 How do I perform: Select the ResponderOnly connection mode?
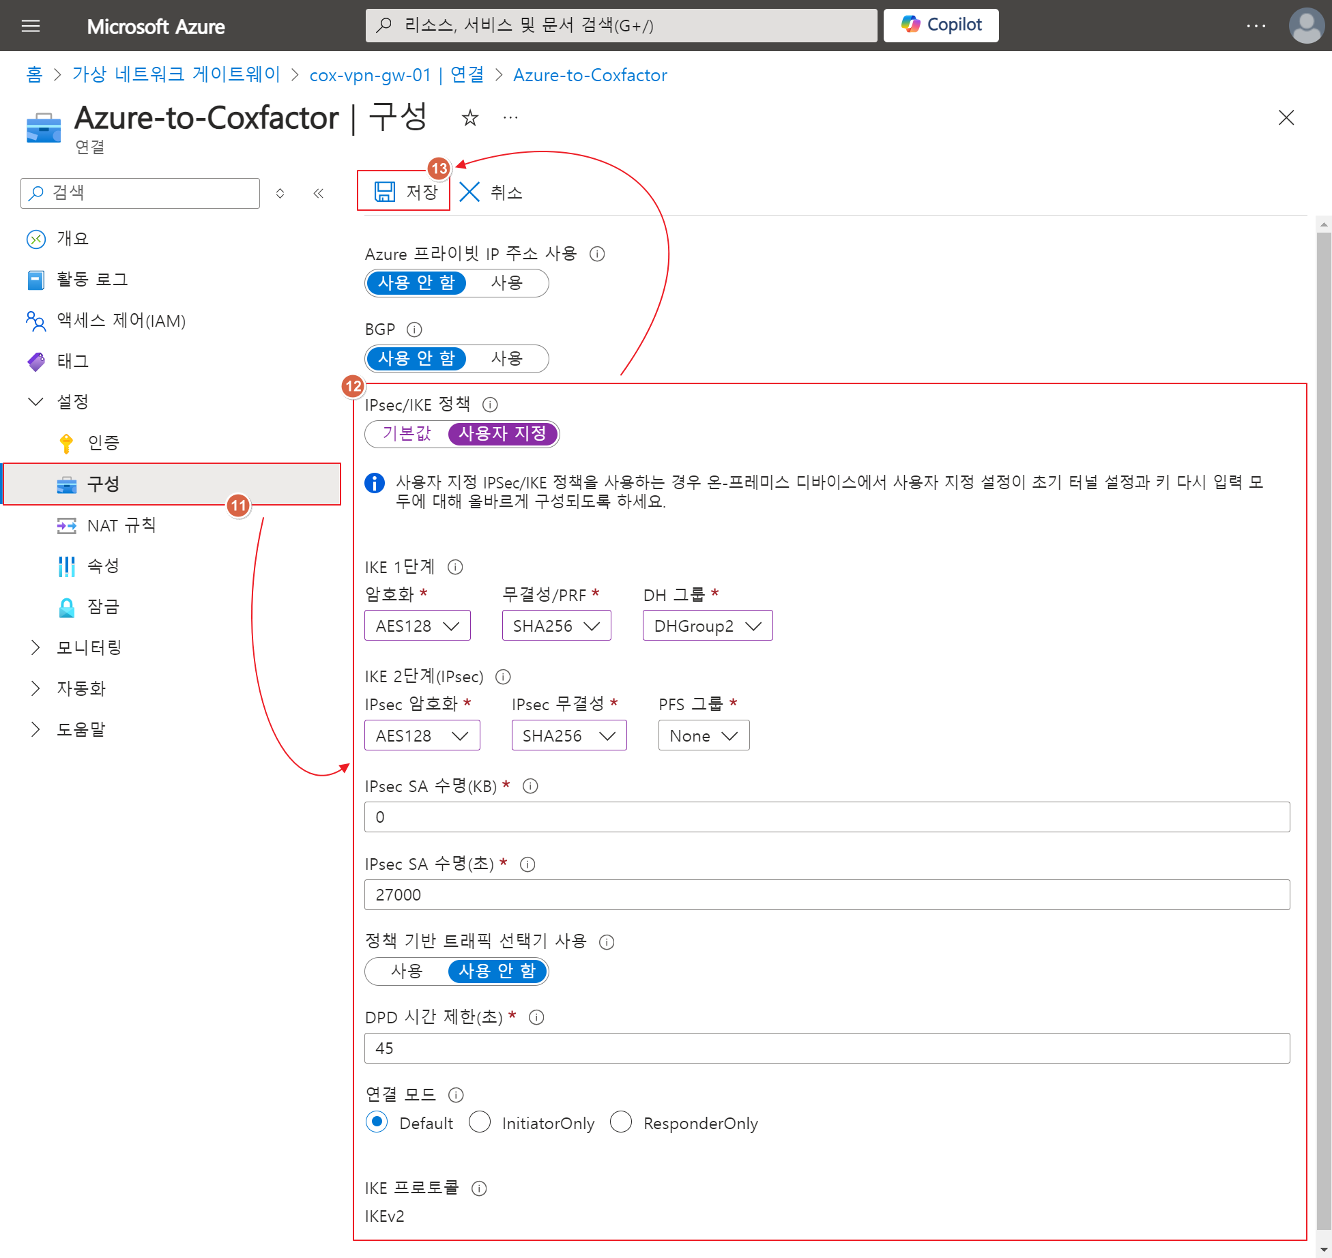point(621,1122)
